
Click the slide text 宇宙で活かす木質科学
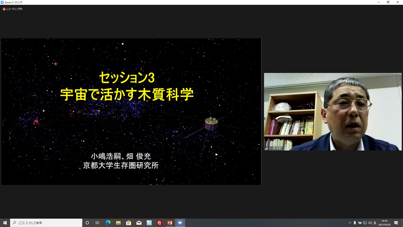tap(127, 94)
